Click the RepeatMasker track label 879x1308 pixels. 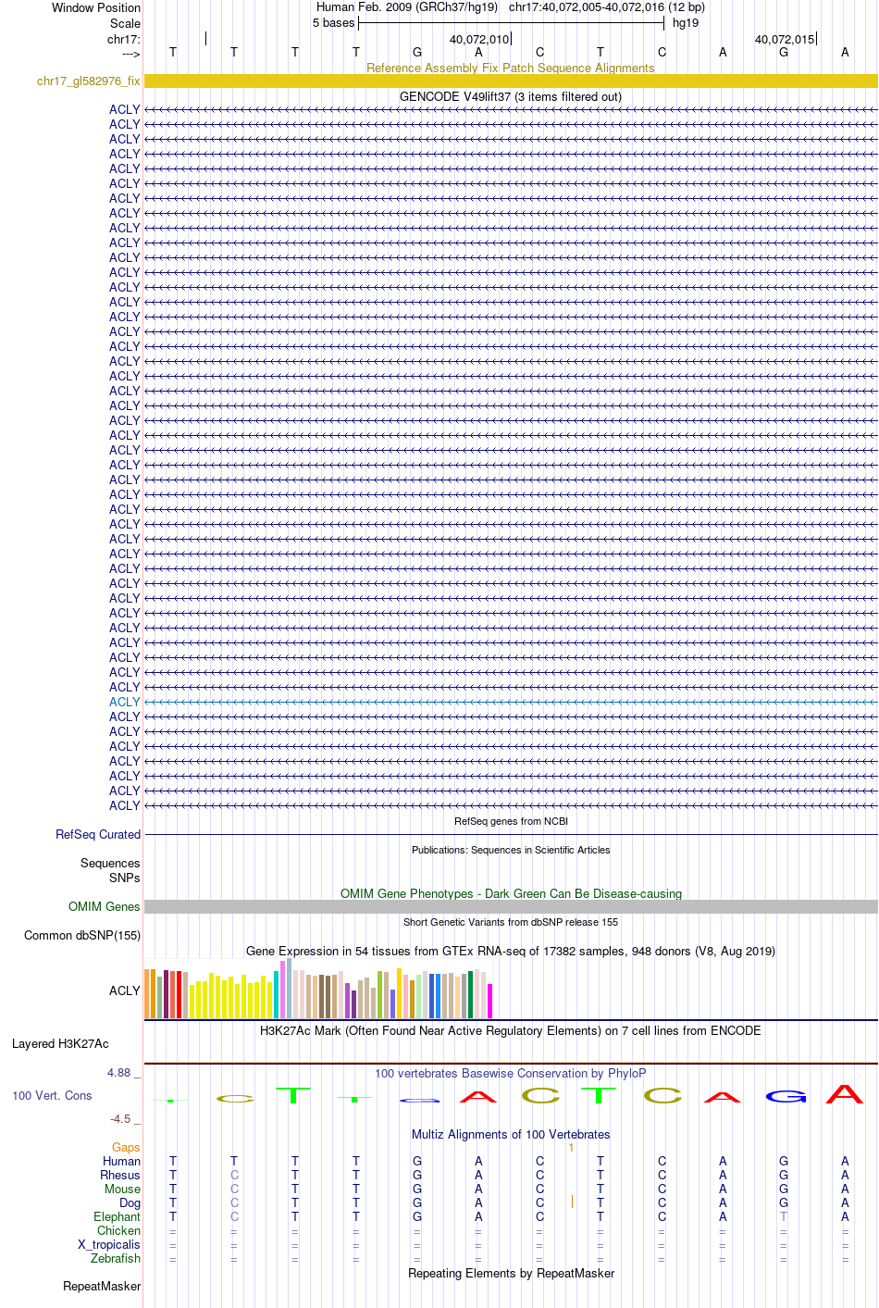coord(102,1286)
